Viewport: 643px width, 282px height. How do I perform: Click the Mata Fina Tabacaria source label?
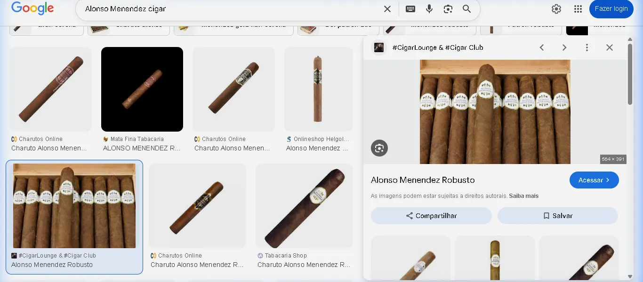tap(137, 139)
